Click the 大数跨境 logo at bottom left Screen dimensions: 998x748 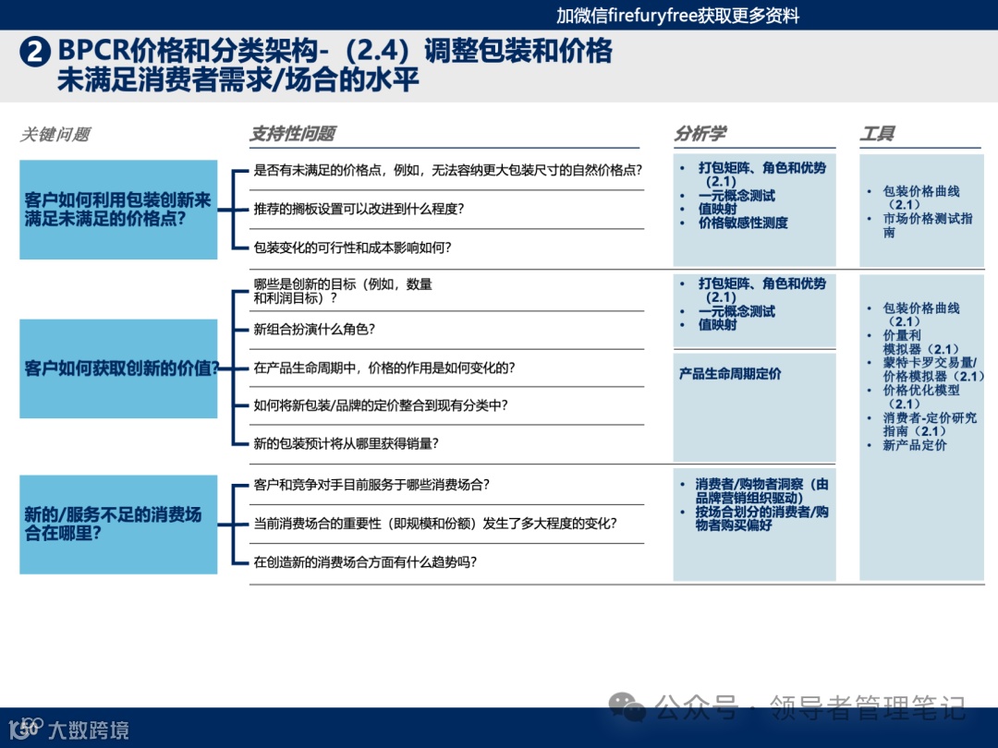tap(68, 729)
